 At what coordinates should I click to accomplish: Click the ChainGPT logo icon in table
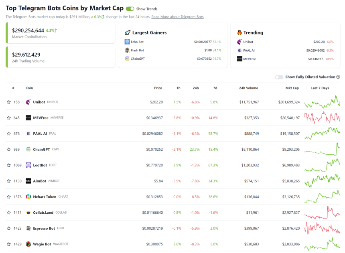28,149
